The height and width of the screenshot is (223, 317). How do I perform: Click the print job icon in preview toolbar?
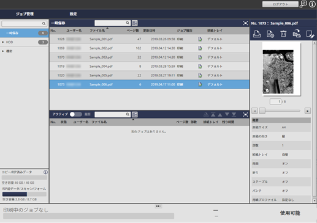(257, 34)
